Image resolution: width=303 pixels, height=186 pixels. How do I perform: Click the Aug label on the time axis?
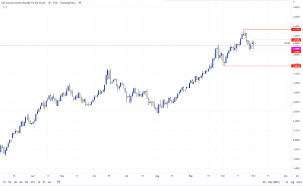157,176
